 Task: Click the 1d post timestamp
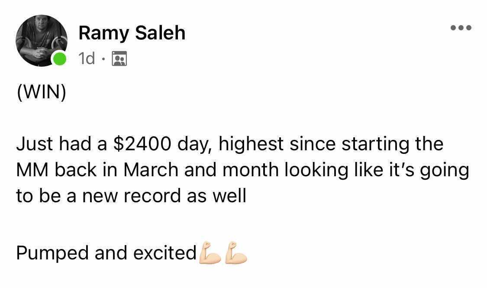pos(87,58)
